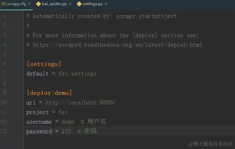Viewport: 235px width, 149px height.
Task: Place cursor on the [deploy:demo] section header
Action: pos(49,93)
